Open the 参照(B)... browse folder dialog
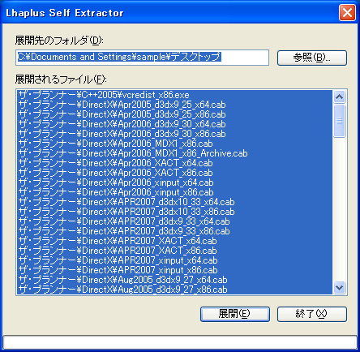 312,58
